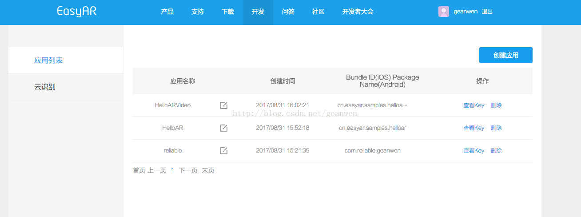This screenshot has height=217, width=581.
Task: Go to 首页 of pagination
Action: (139, 170)
